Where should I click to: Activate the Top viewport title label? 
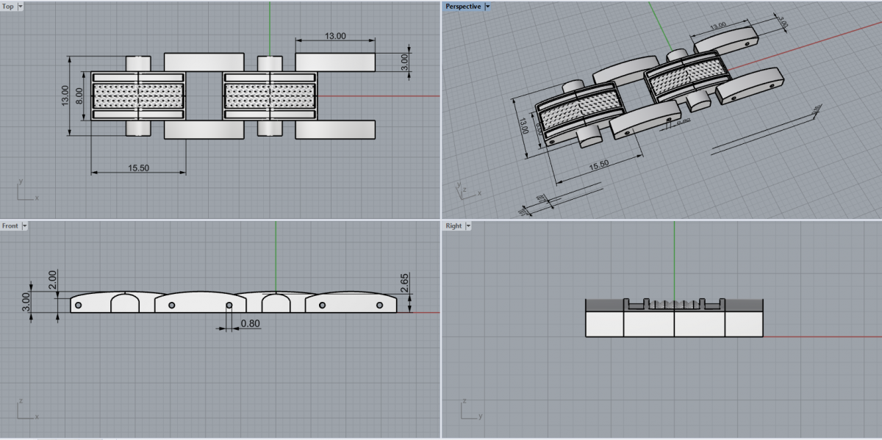[9, 7]
